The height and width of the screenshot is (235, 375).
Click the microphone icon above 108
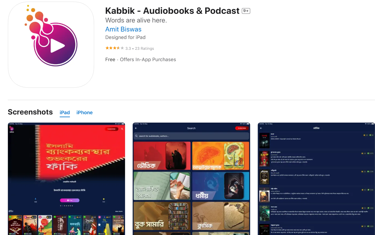(x=35, y=199)
